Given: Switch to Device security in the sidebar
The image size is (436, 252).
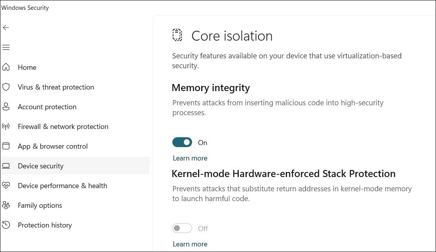Looking at the screenshot, I should click(x=40, y=166).
